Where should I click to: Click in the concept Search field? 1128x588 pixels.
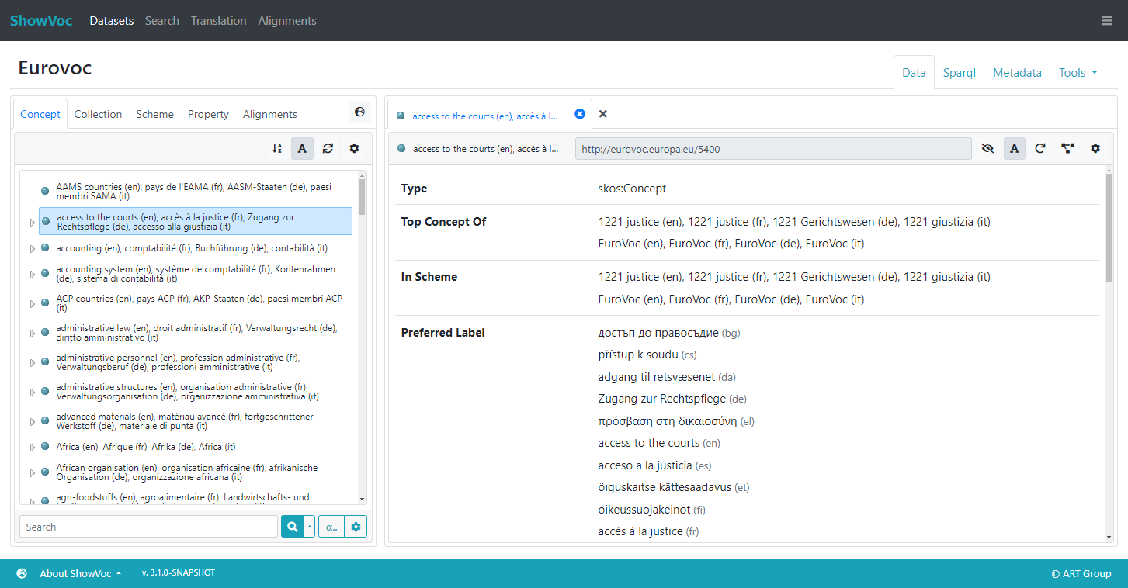[x=148, y=527]
